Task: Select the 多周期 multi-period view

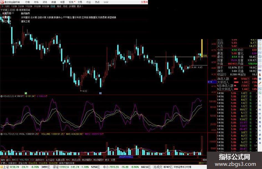Action: [72, 6]
